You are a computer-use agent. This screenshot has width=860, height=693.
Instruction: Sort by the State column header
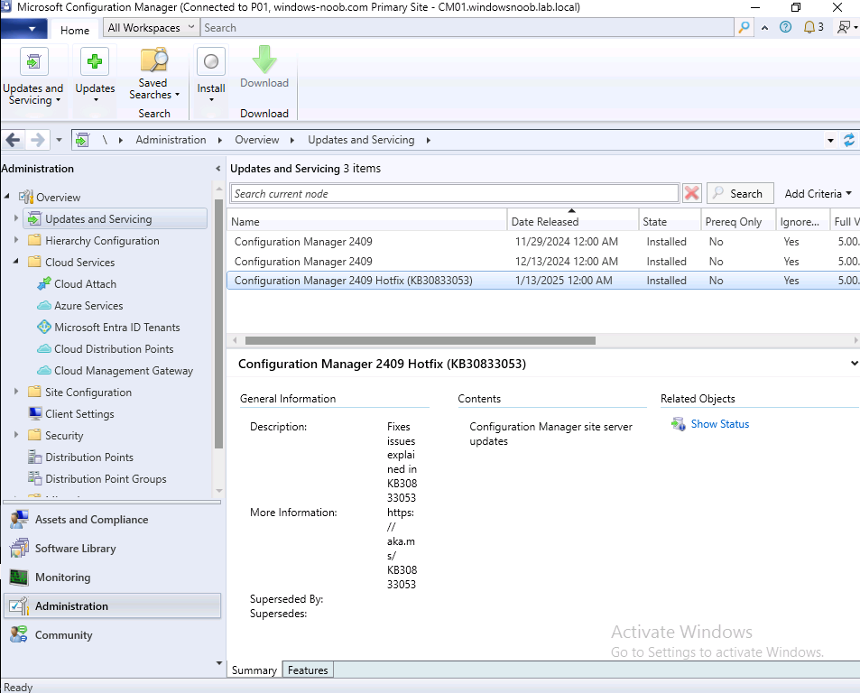670,221
